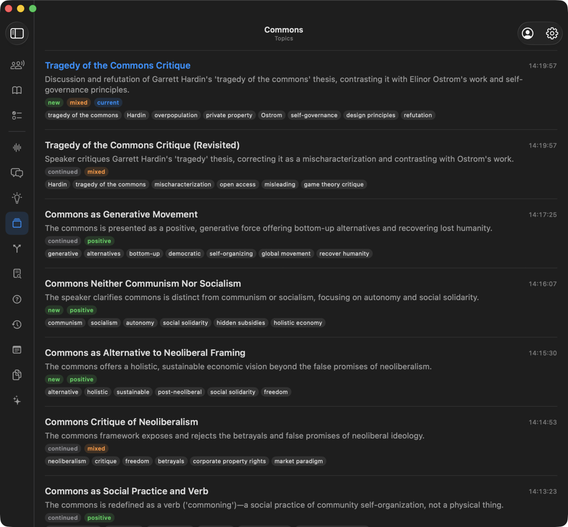Click timestamp 14:13:23
Screen dimensions: 568x527
542,492
